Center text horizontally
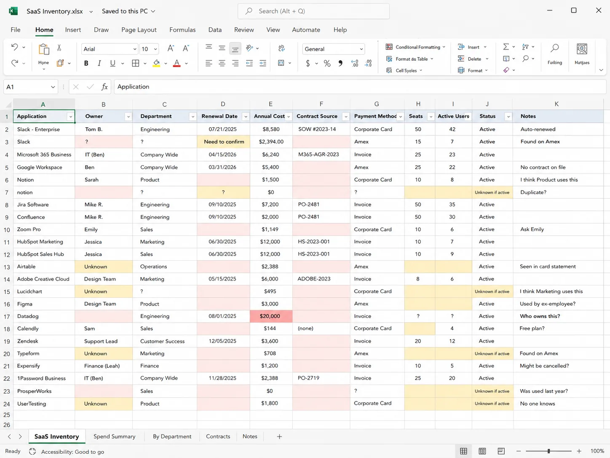610x458 pixels. pos(222,63)
